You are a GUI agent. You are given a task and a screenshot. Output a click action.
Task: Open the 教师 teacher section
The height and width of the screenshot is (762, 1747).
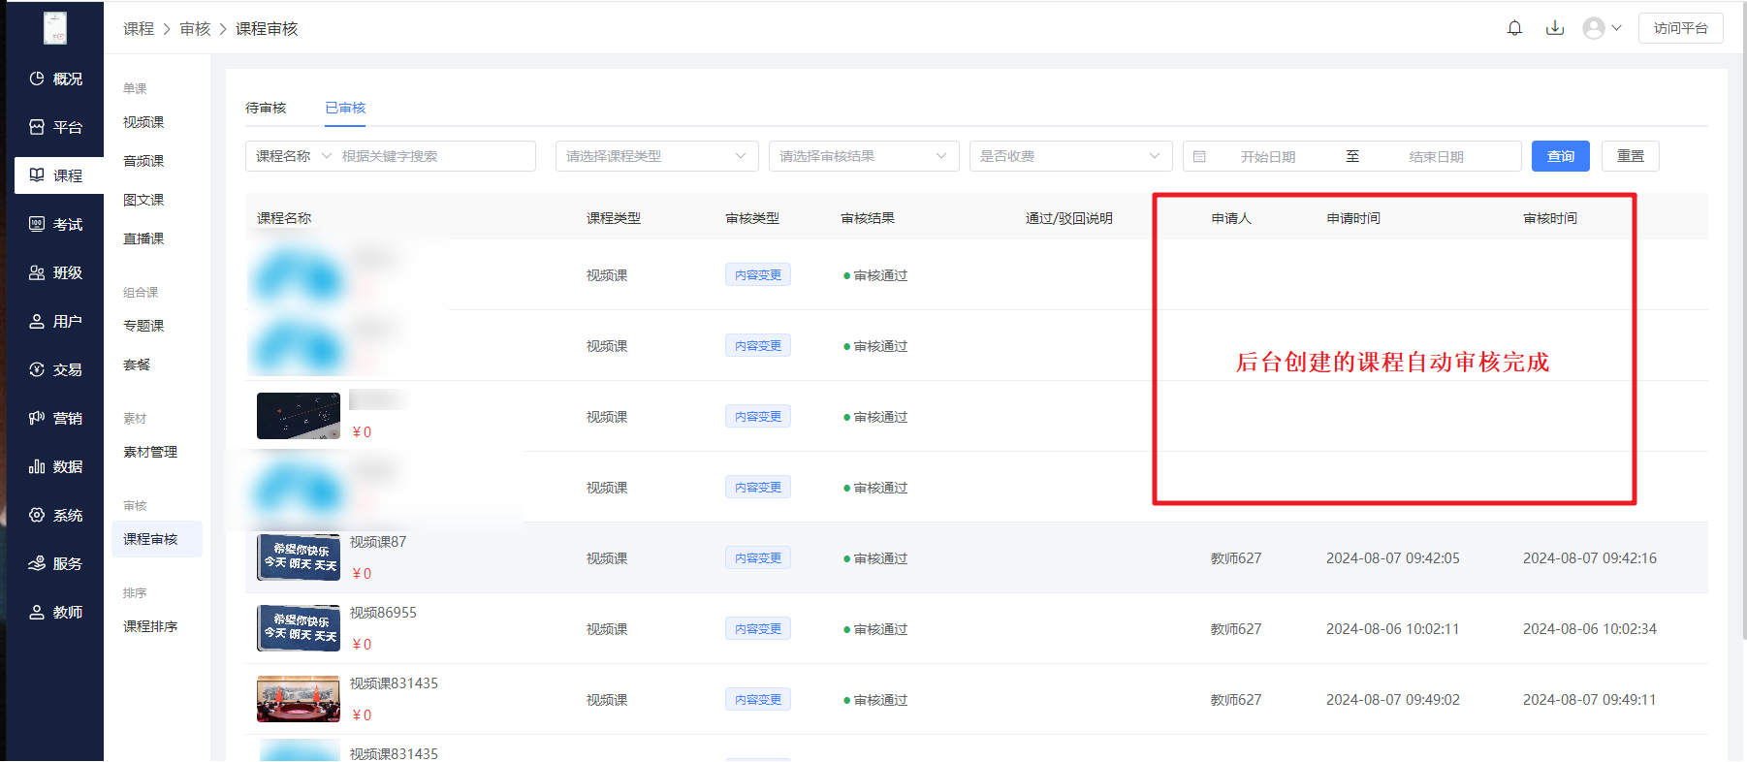(x=56, y=612)
